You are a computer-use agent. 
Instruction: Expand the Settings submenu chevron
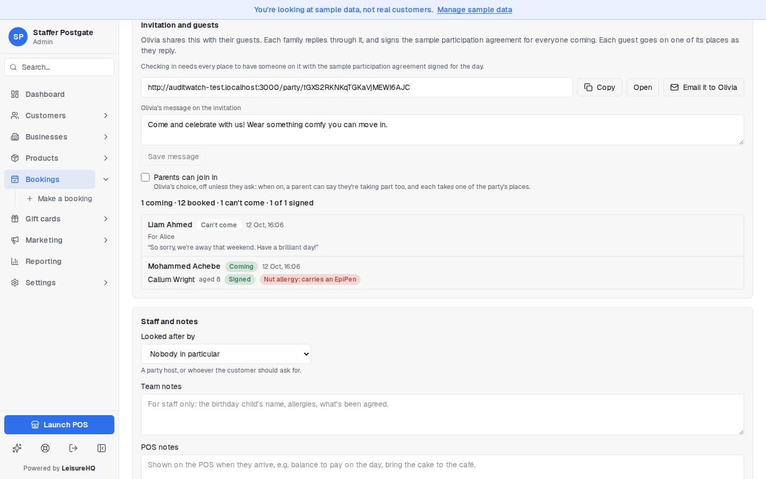[106, 283]
